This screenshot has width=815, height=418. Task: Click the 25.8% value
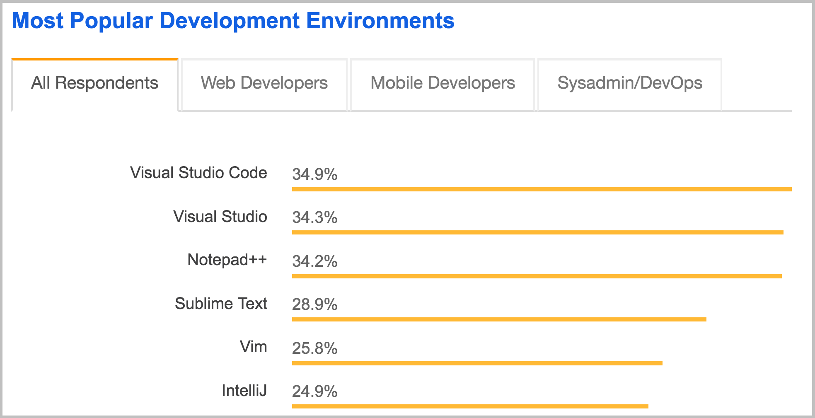coord(314,348)
